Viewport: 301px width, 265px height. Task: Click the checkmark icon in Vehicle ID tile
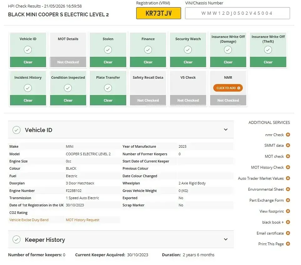coord(28,50)
